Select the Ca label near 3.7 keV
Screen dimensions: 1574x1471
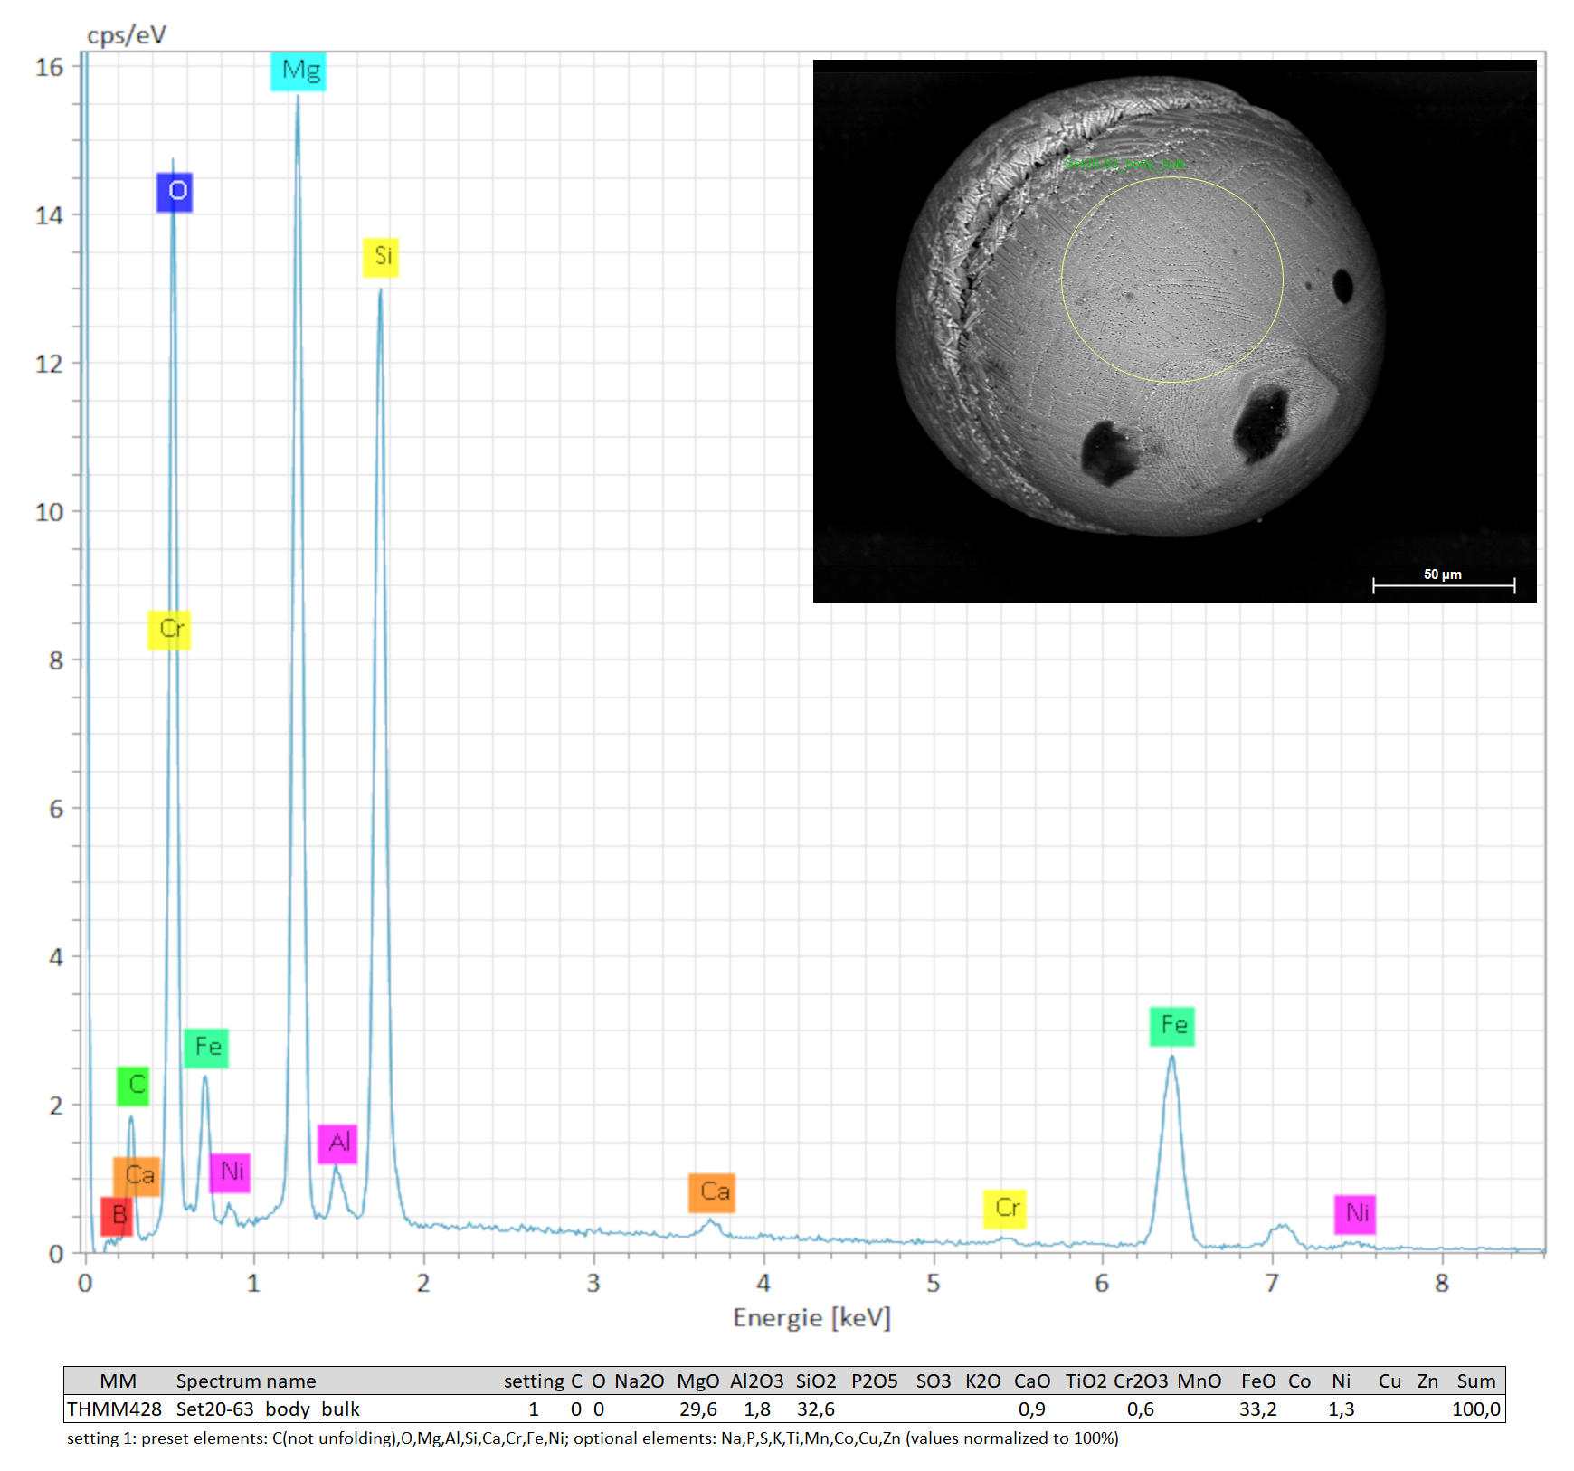(x=712, y=1192)
